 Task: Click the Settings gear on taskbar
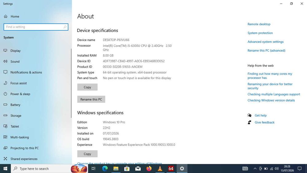pyautogui.click(x=182, y=168)
